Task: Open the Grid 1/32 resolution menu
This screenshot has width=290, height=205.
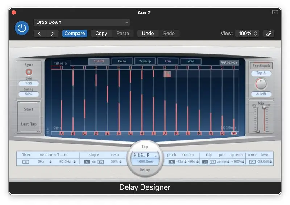Action: click(x=29, y=84)
